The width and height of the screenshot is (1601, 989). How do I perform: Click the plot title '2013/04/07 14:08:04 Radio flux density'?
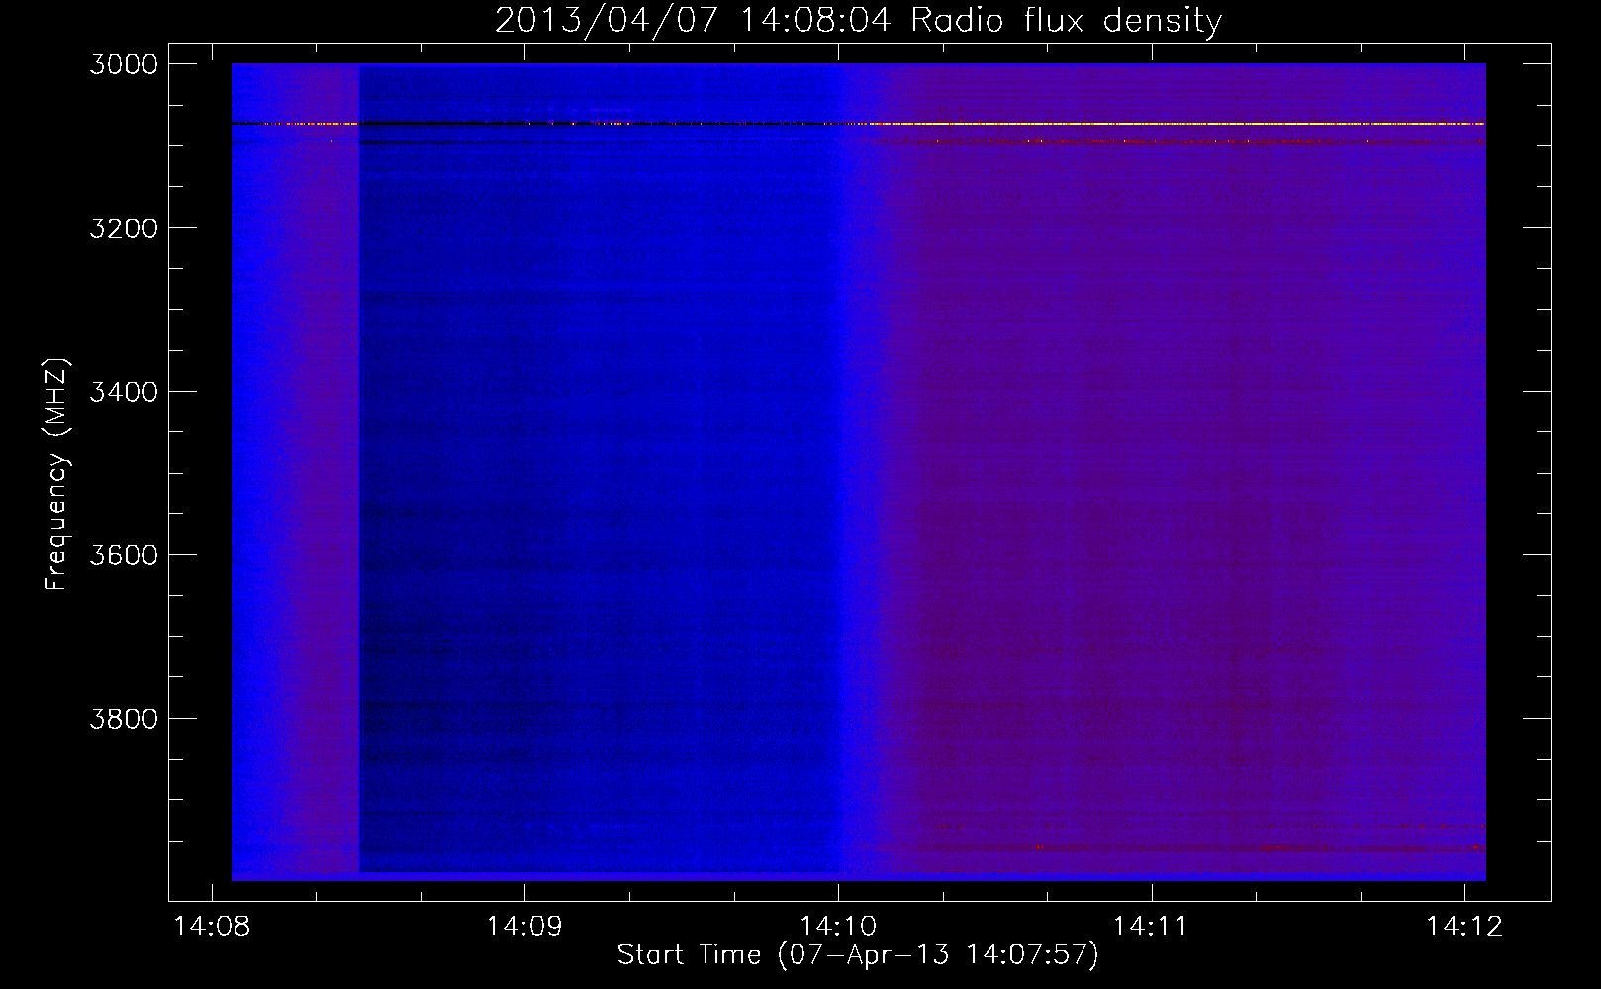coord(858,20)
